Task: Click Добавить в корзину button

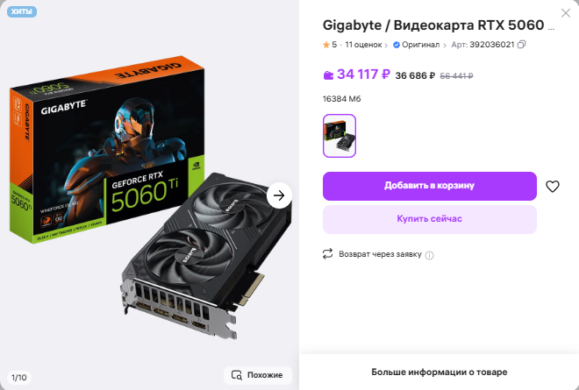Action: tap(430, 186)
